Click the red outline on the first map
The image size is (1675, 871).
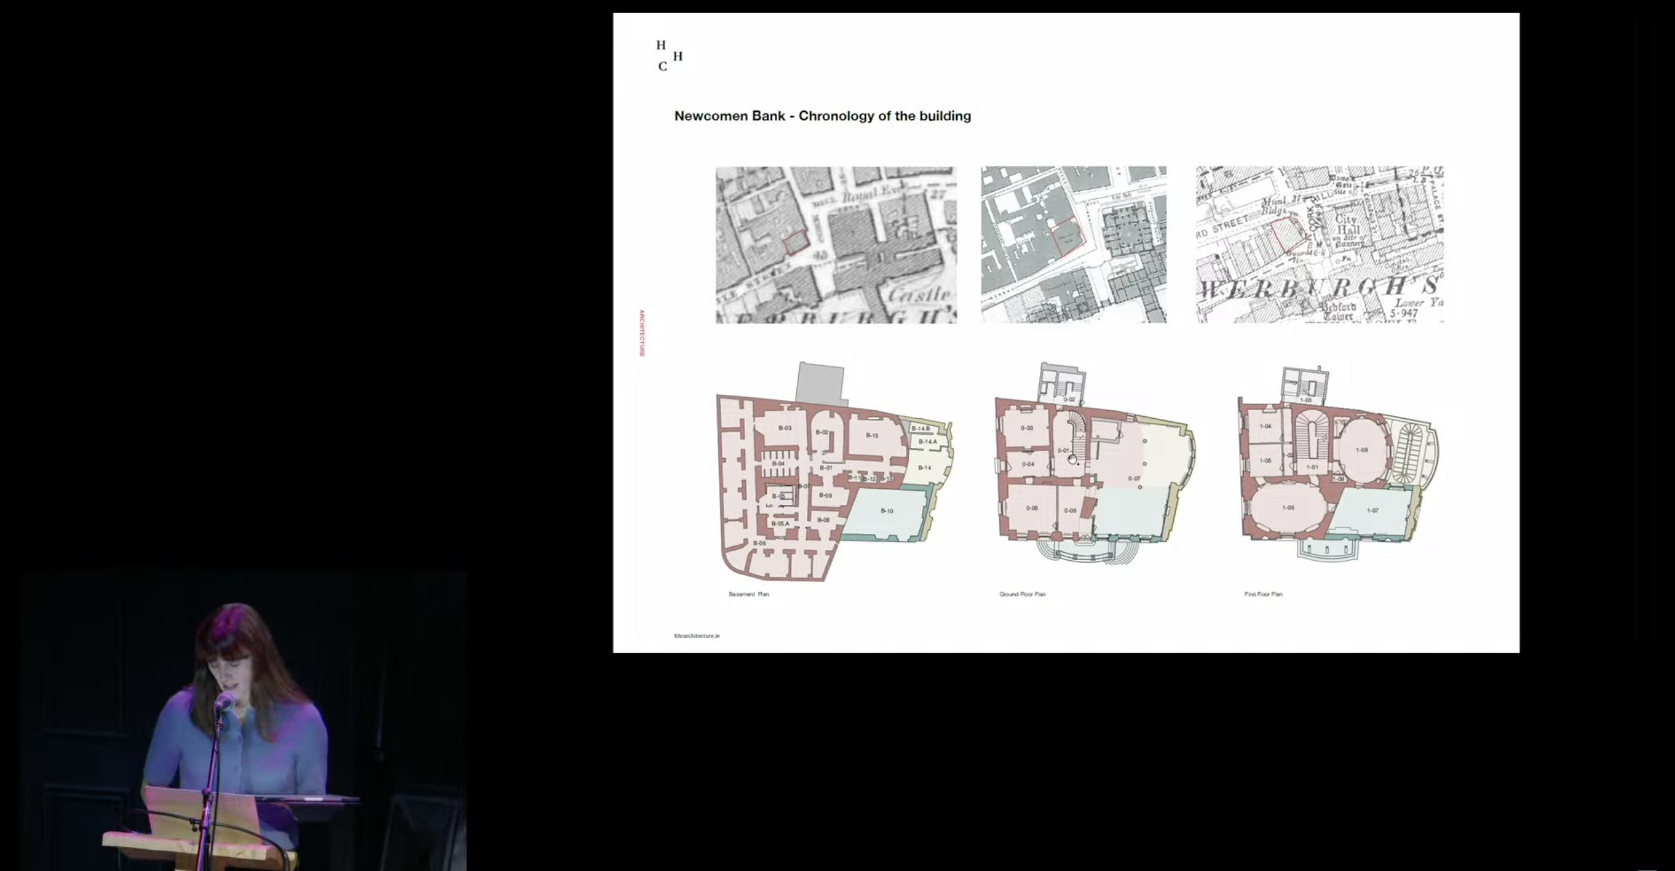click(796, 243)
